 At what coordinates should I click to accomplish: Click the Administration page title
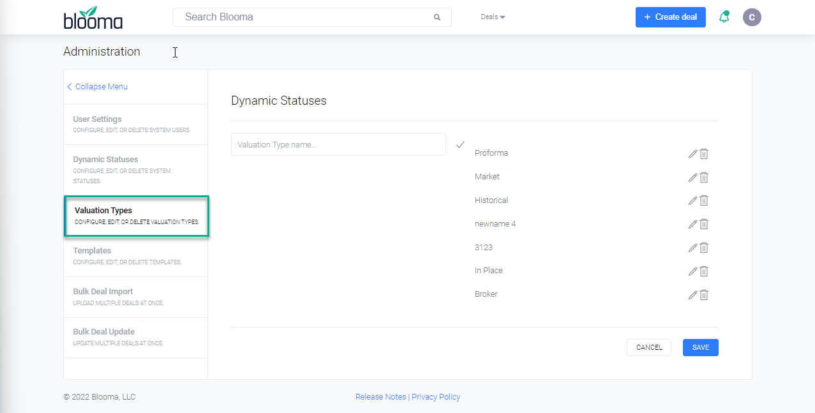[102, 52]
